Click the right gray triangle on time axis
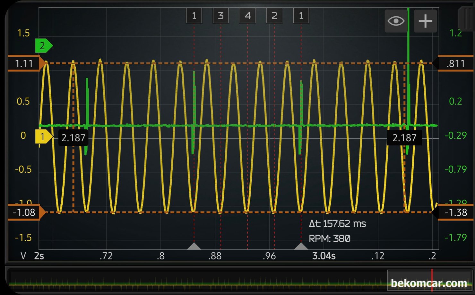 [x=301, y=246]
